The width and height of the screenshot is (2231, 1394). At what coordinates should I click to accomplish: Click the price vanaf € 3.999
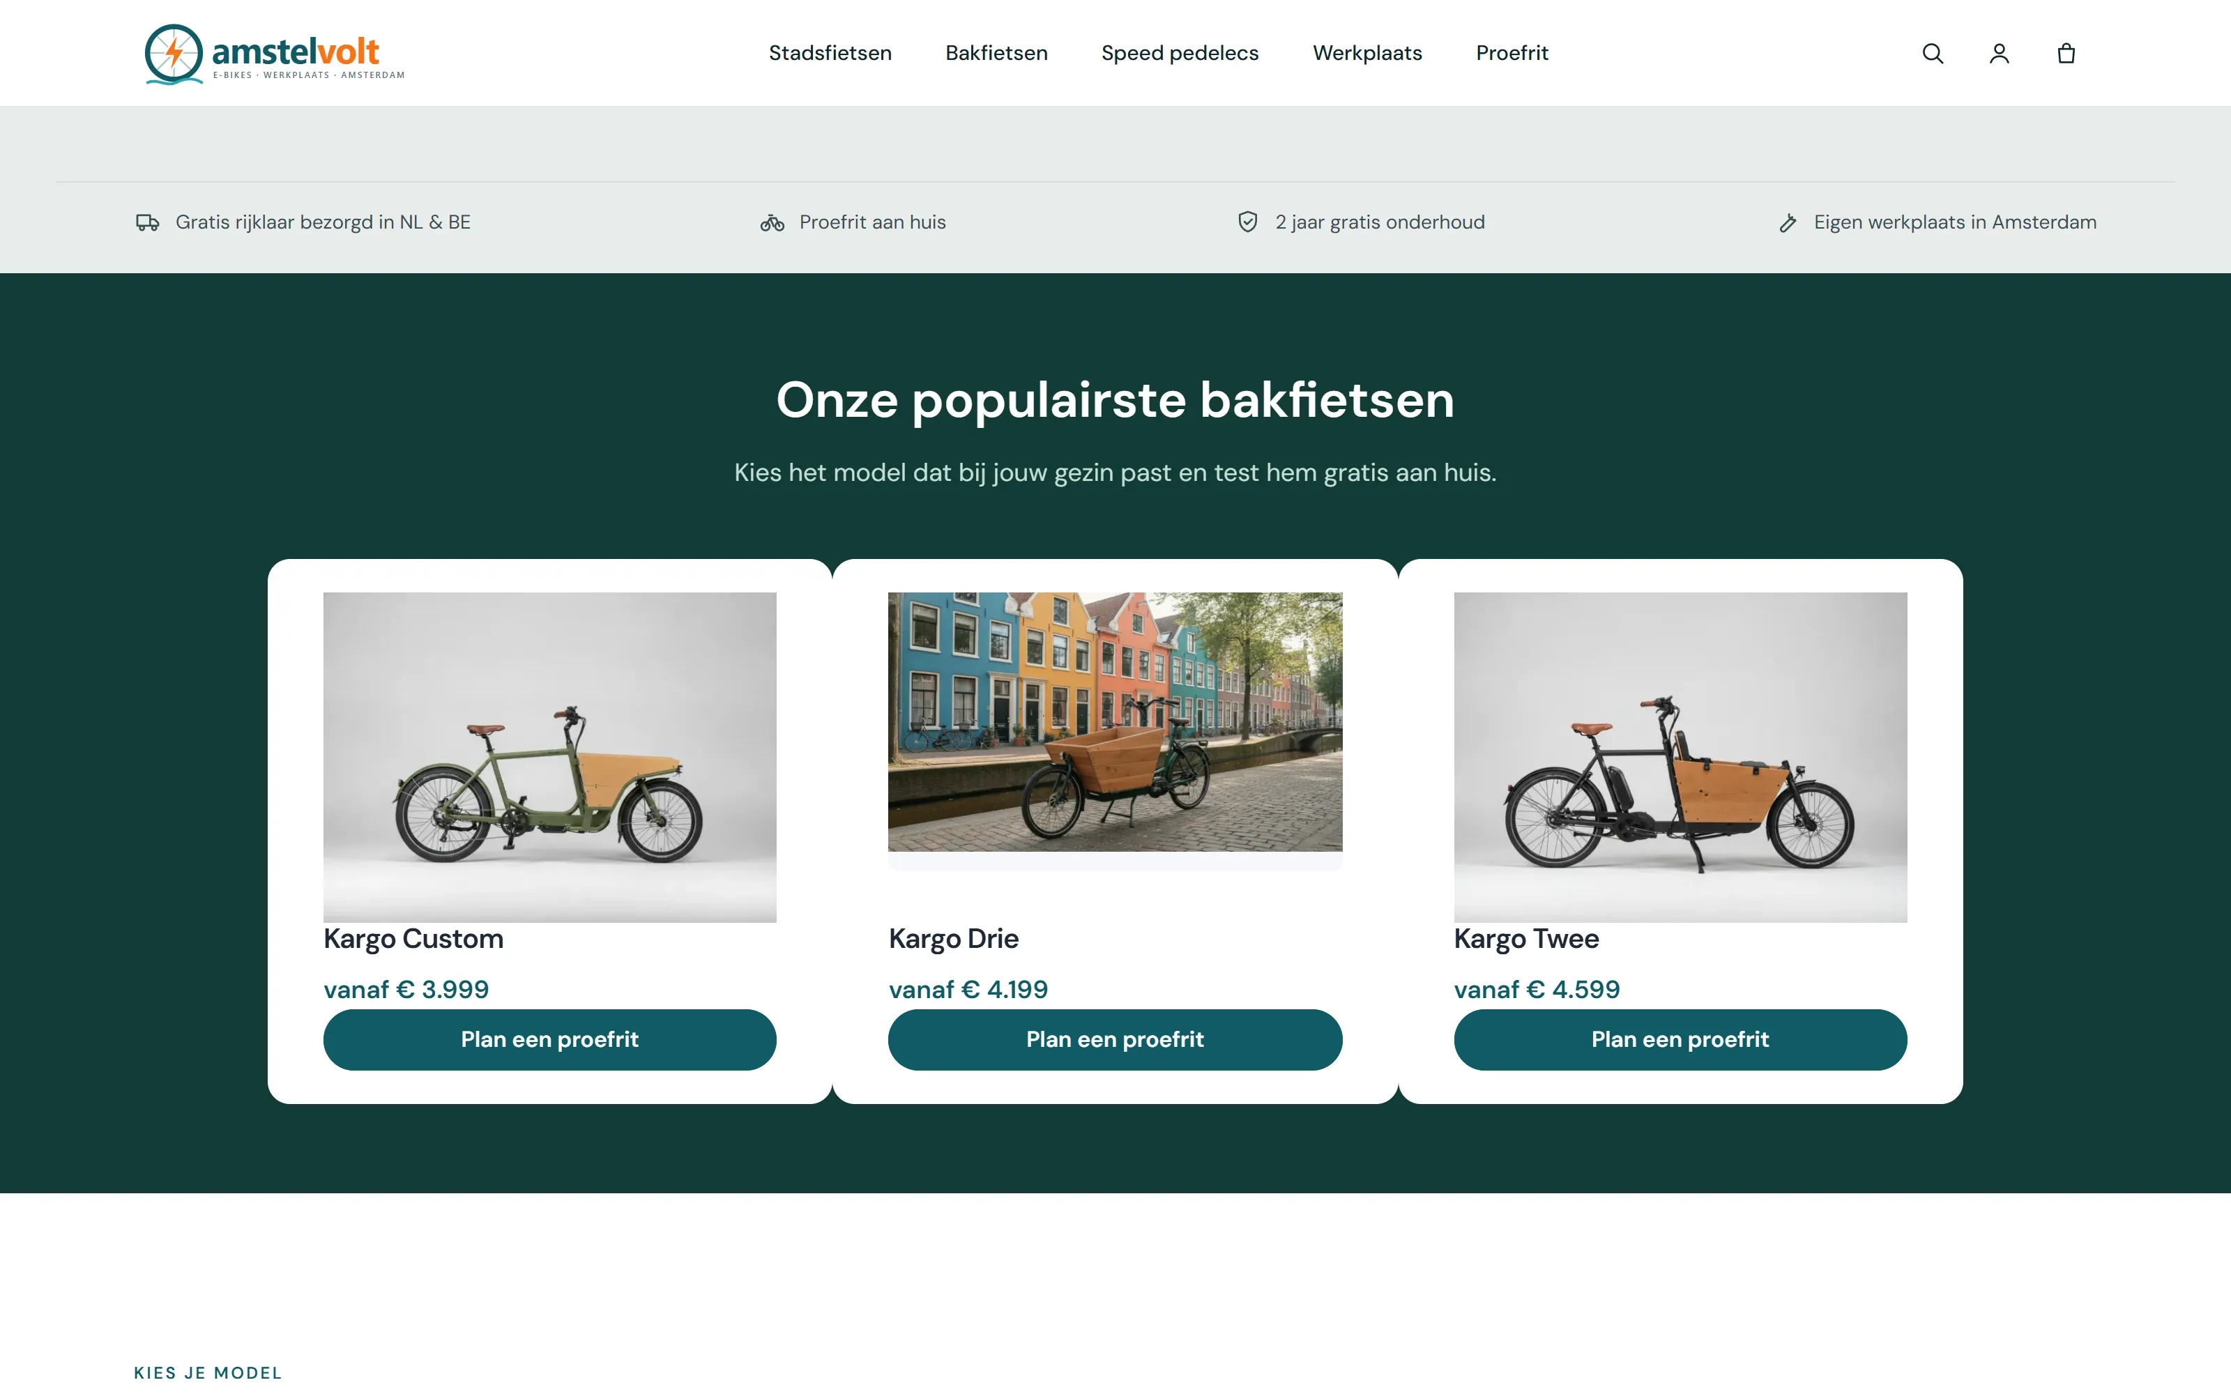click(406, 989)
